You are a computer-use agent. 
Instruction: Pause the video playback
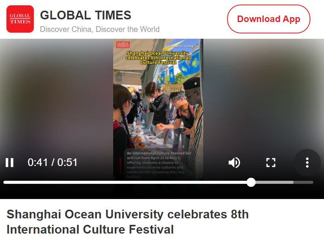click(9, 163)
